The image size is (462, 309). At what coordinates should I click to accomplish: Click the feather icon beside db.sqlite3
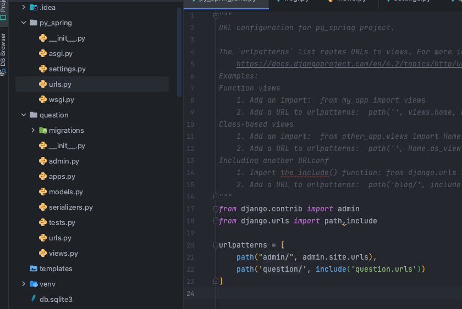click(34, 299)
